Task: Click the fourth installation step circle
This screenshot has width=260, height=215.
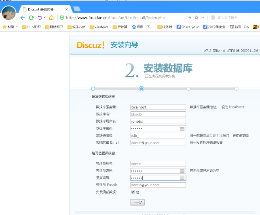Action: coord(237,89)
